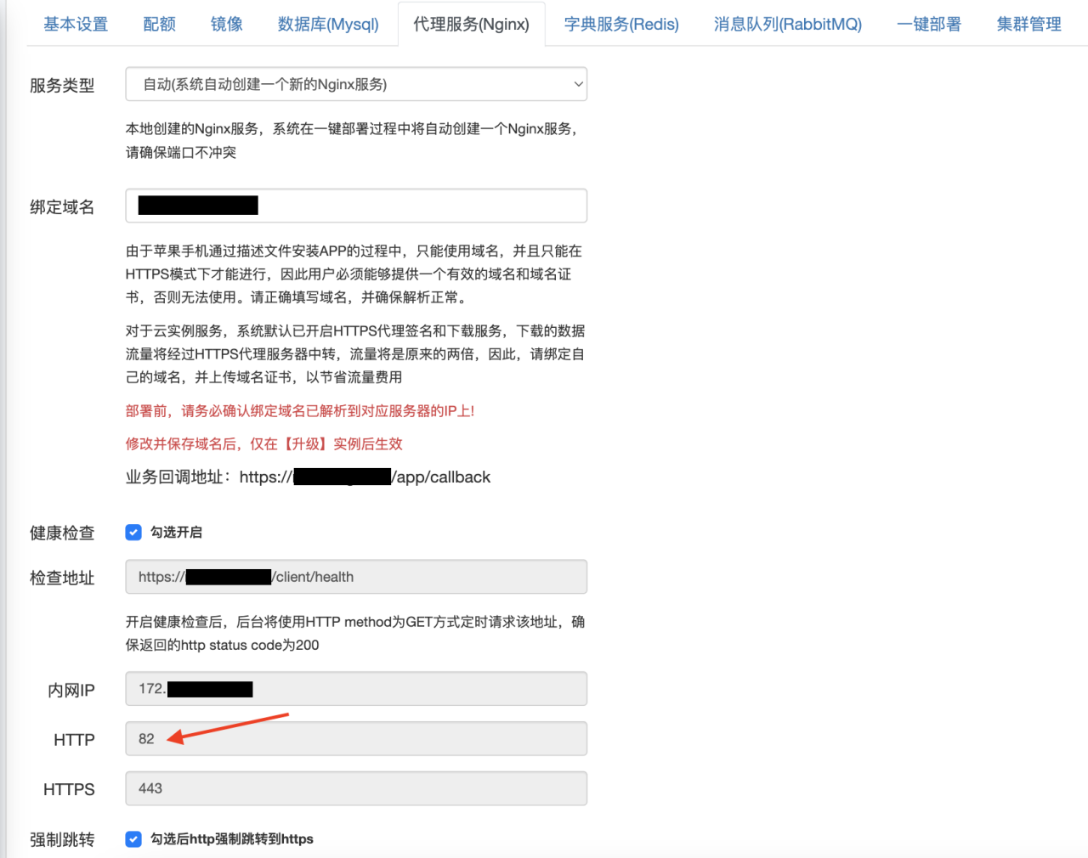The width and height of the screenshot is (1088, 858).
Task: Click the HTTPS port field showing 443
Action: (355, 788)
